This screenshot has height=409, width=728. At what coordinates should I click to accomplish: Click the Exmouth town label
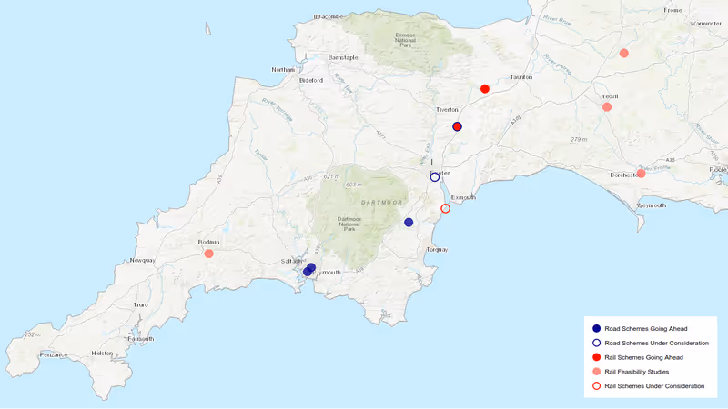(x=463, y=197)
